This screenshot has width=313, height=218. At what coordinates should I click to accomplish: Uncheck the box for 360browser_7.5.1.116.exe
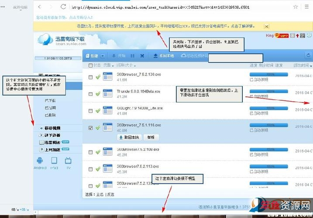click(90, 128)
